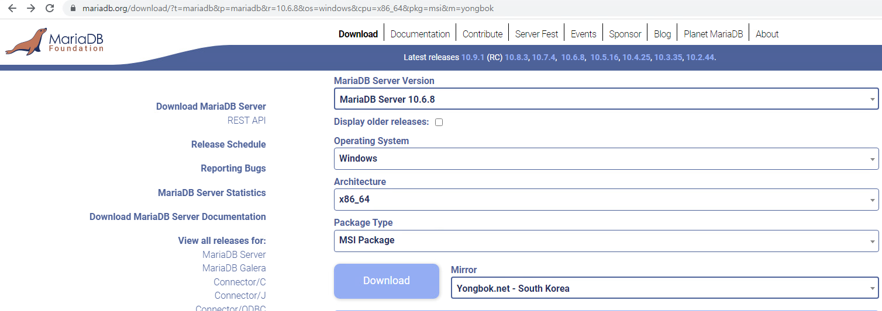Open the Sponsor menu item
Screen dimensions: 882x311
pos(625,34)
